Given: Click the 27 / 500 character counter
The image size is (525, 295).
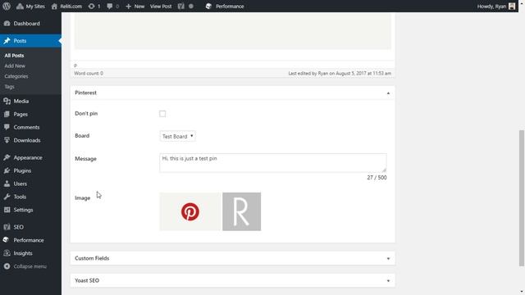Looking at the screenshot, I should click(377, 178).
